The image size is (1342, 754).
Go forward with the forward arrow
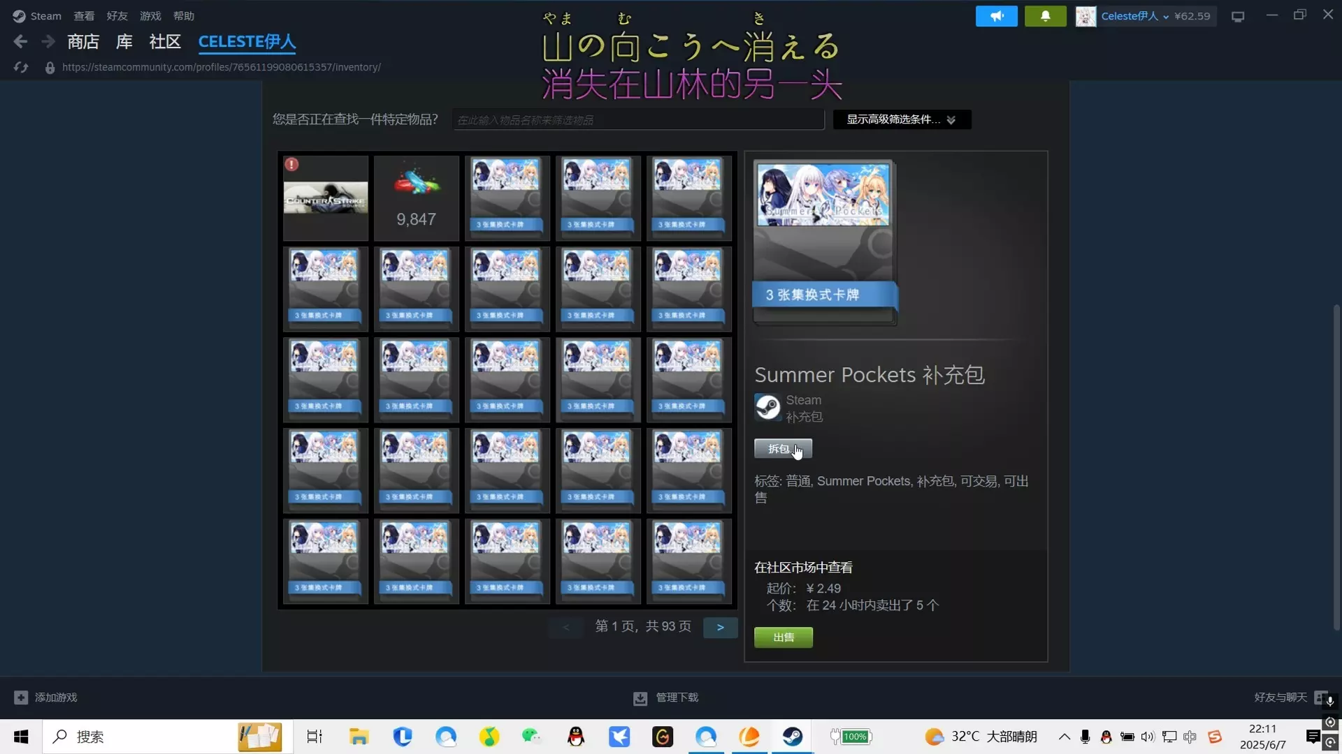(48, 42)
